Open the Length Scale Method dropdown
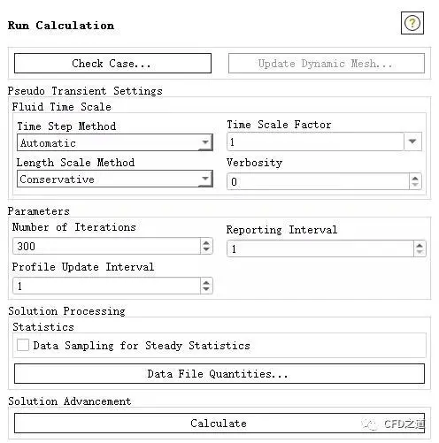The height and width of the screenshot is (443, 439). click(115, 179)
